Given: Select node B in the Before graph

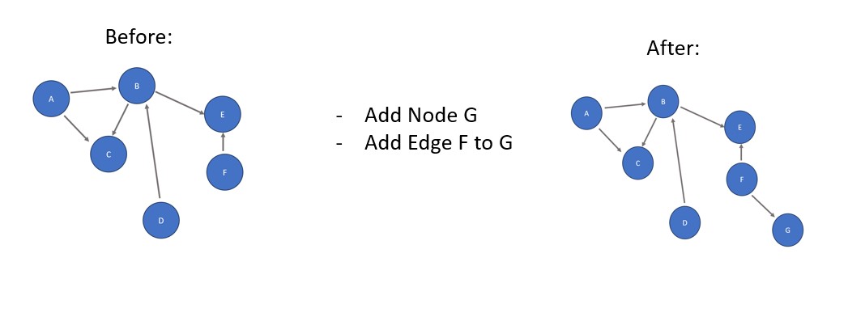Looking at the screenshot, I should (137, 86).
